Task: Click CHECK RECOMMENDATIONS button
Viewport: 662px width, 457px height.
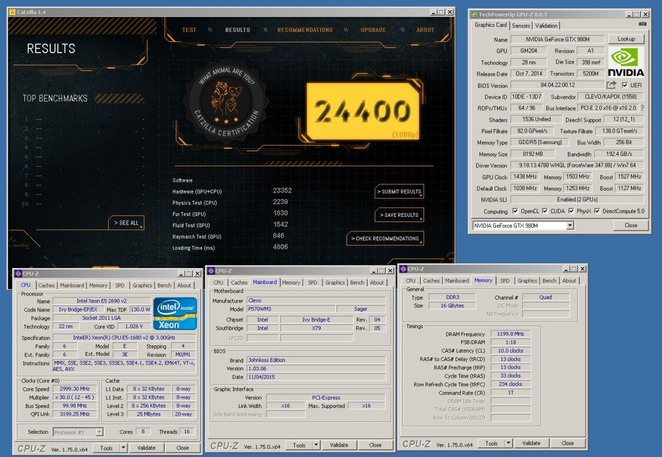Action: [x=385, y=239]
